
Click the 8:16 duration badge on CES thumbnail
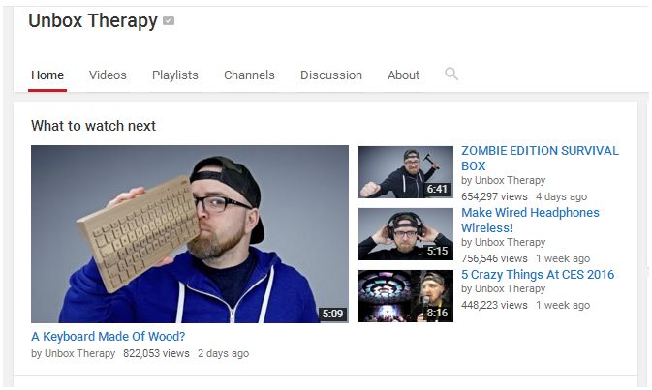tap(437, 313)
